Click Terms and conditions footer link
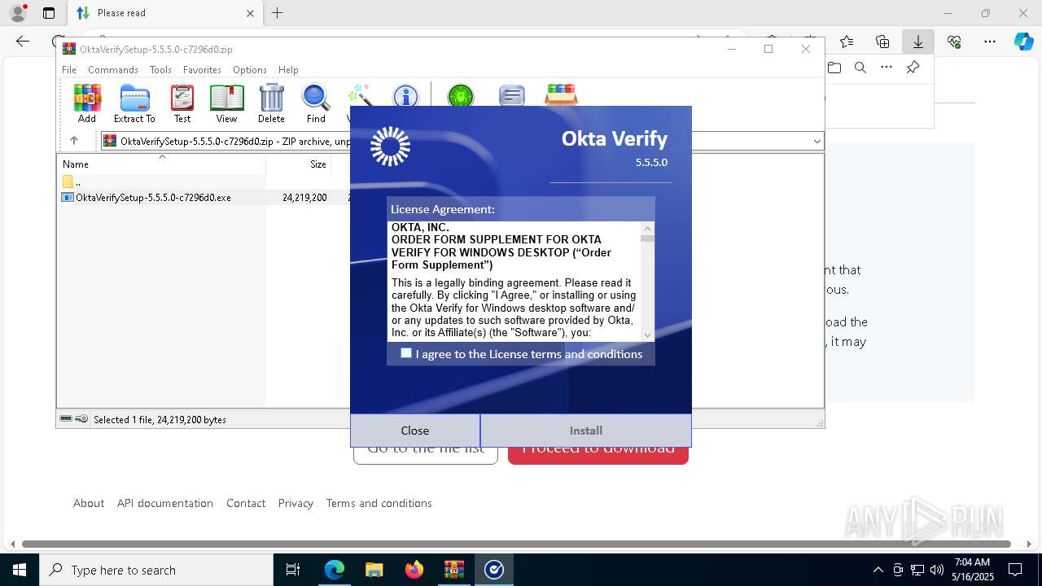The width and height of the screenshot is (1042, 586). coord(379,503)
